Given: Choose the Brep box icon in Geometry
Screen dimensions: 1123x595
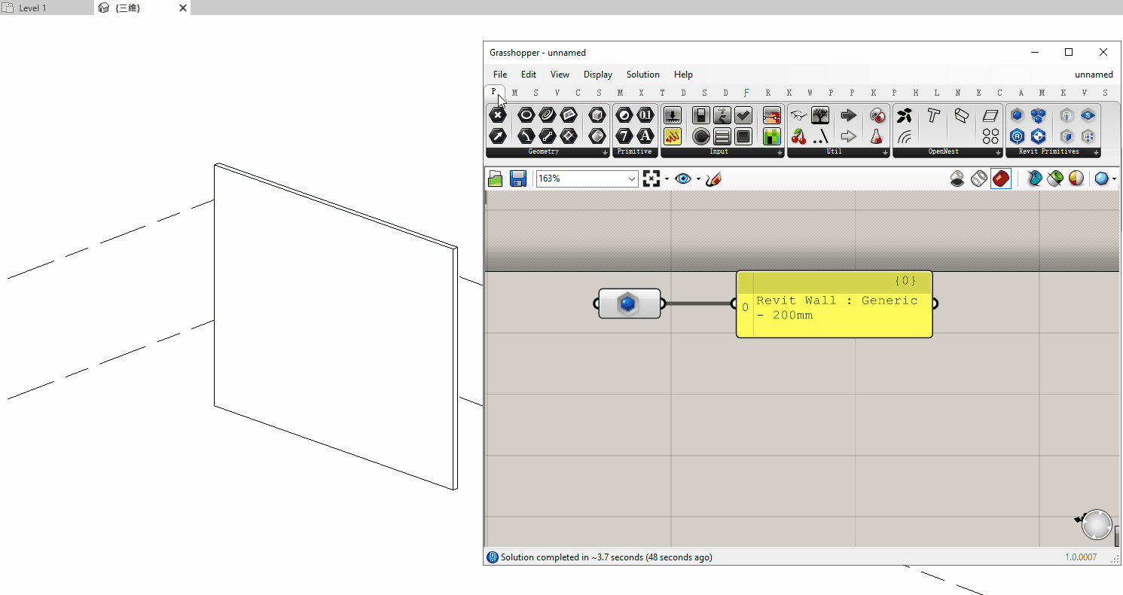Looking at the screenshot, I should pyautogui.click(x=597, y=115).
